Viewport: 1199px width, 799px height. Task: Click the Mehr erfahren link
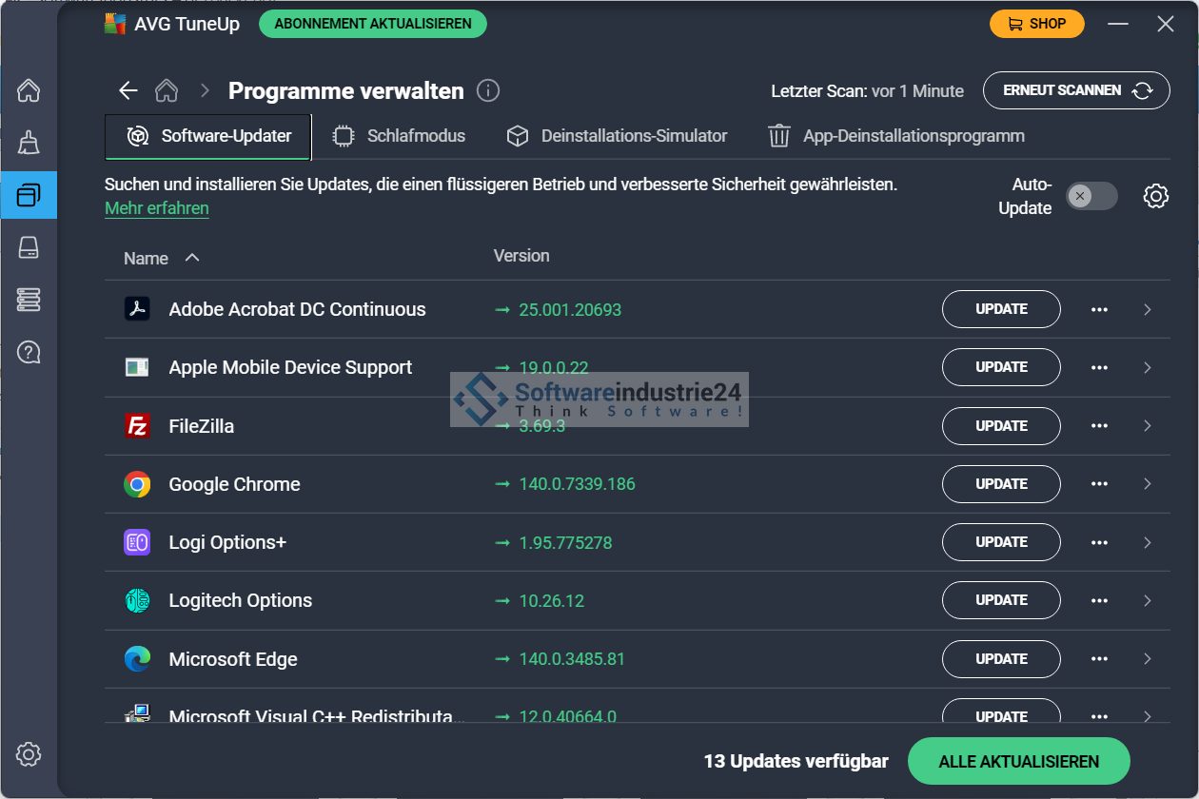pos(157,208)
